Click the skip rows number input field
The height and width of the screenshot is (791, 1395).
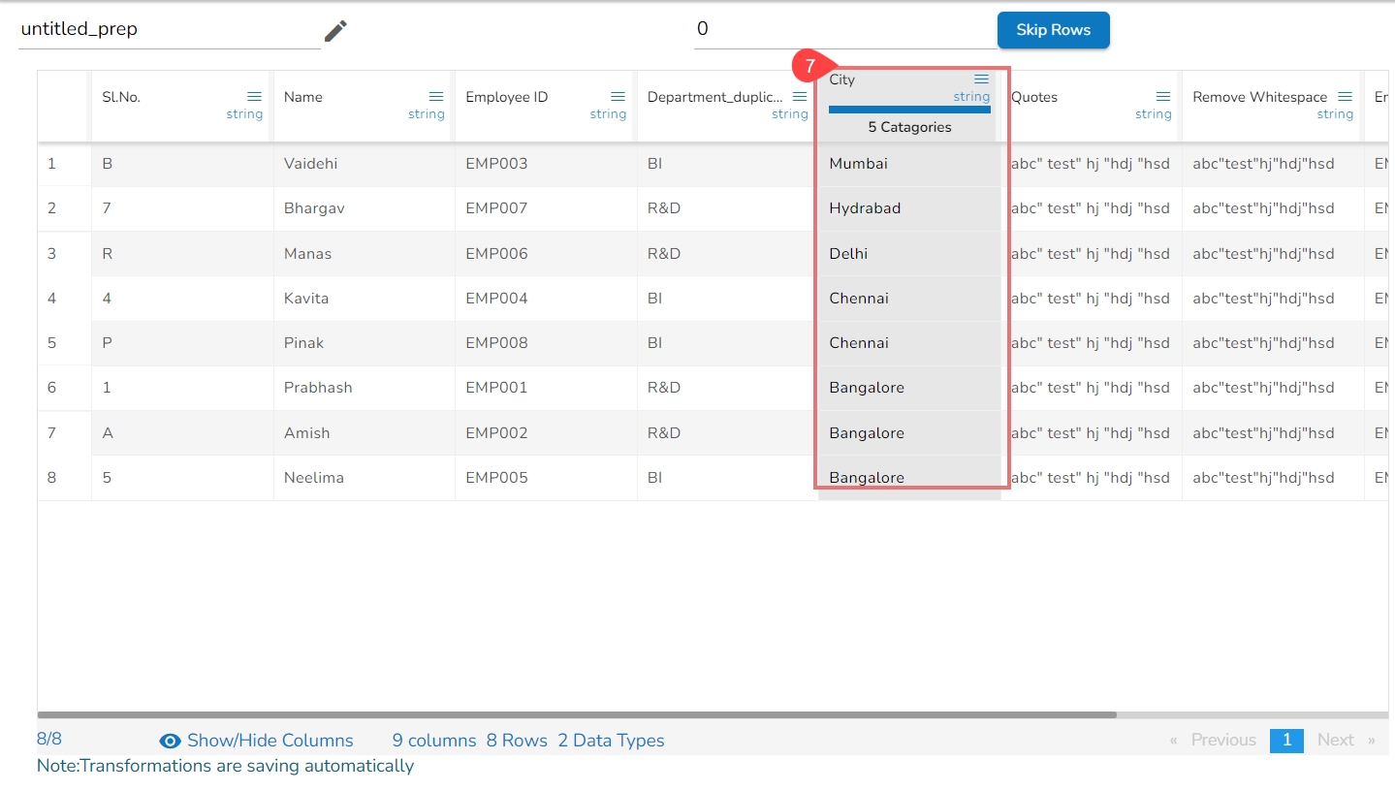click(x=841, y=29)
